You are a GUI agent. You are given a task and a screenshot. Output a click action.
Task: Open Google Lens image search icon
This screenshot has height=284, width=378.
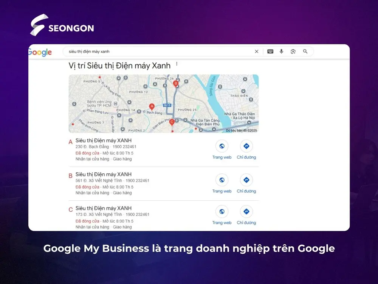coord(293,51)
